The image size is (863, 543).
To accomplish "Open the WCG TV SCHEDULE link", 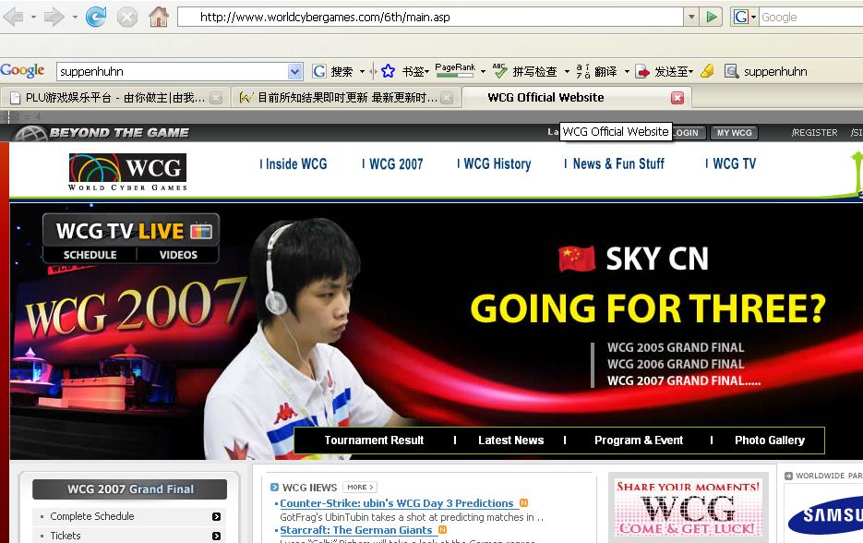I will pos(90,255).
